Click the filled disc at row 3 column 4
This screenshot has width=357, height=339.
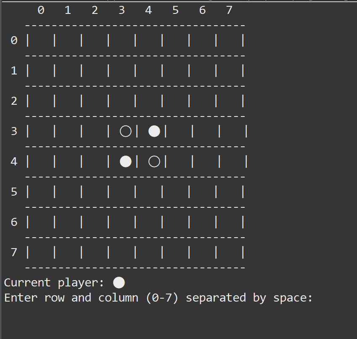click(154, 131)
